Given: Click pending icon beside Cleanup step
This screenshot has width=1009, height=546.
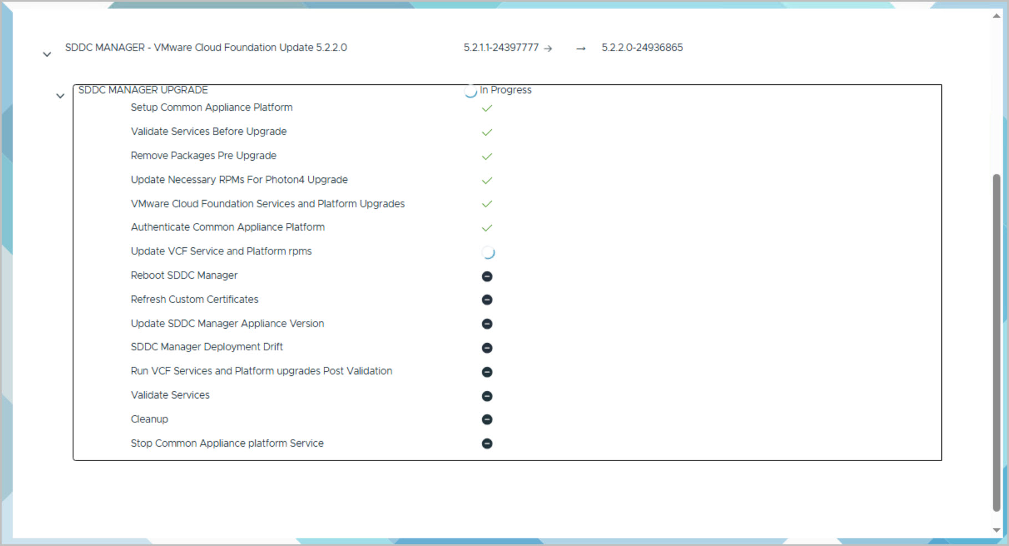Looking at the screenshot, I should click(x=487, y=420).
